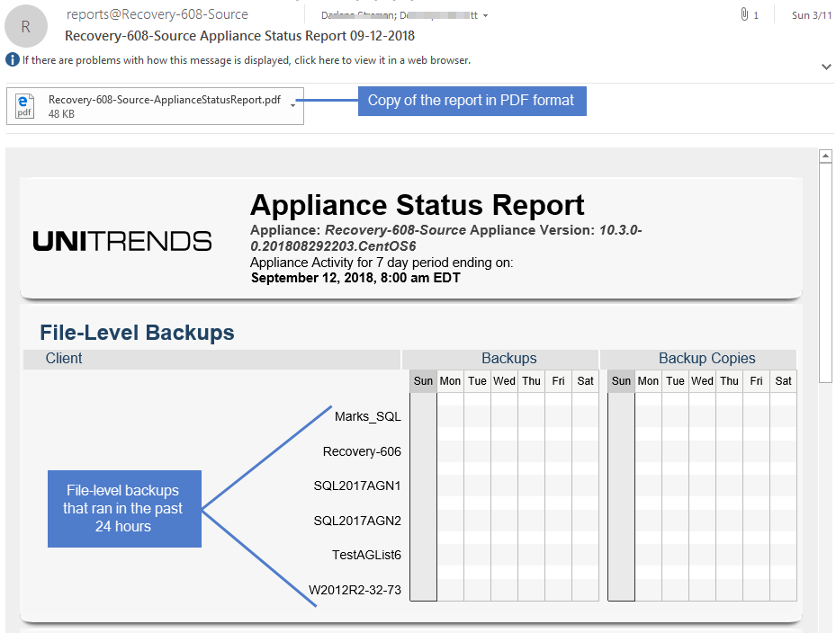Screen dimensions: 836x633
Task: Open attachment dropdown arrow next to PDF
Action: 292,105
